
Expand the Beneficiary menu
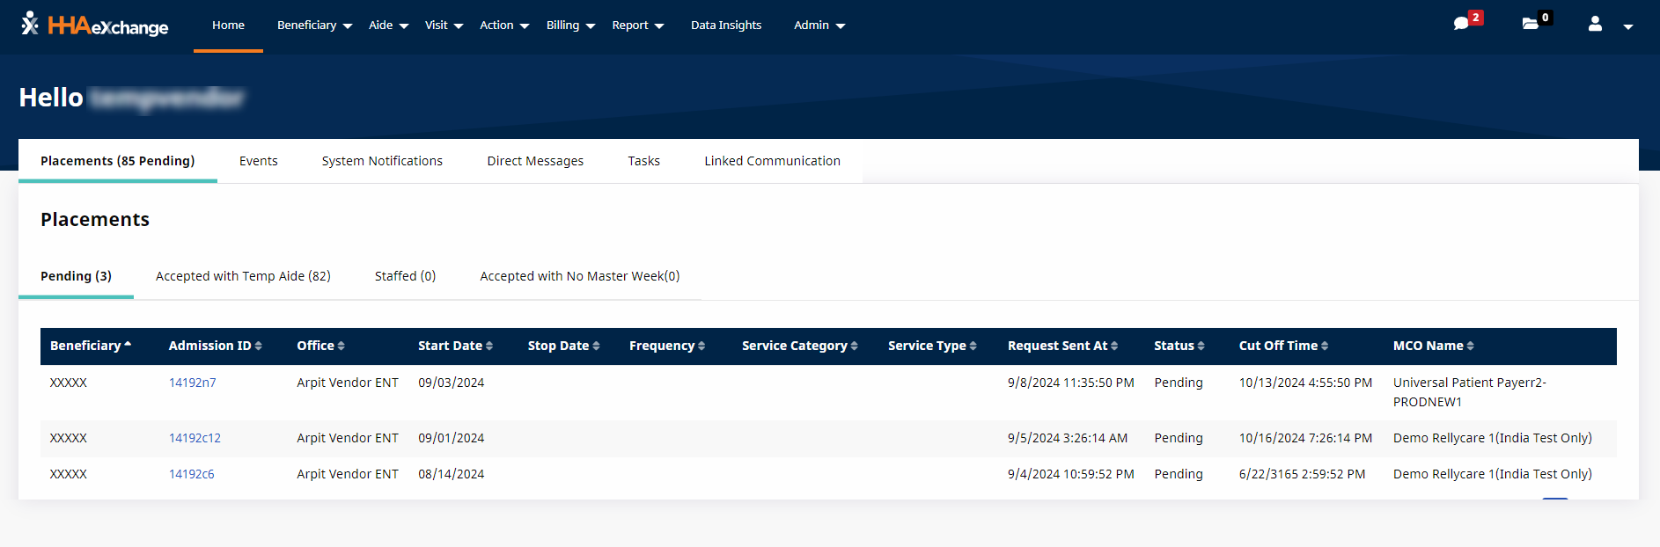point(314,26)
